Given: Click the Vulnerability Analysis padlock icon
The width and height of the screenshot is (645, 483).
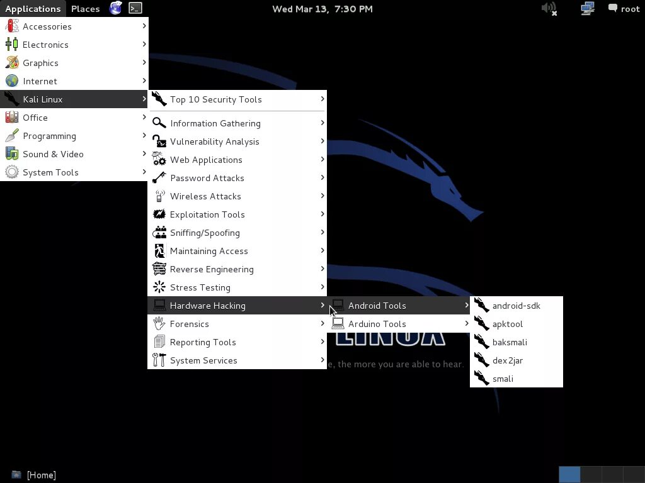Looking at the screenshot, I should [159, 142].
